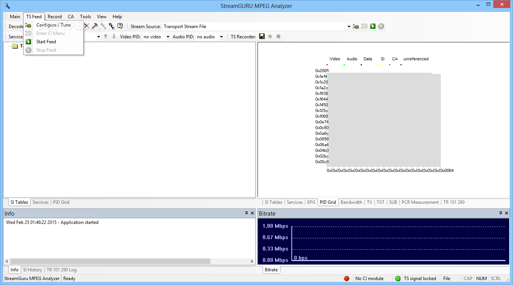Click the grey stop feed toolbar icon
The width and height of the screenshot is (513, 285).
tap(381, 26)
